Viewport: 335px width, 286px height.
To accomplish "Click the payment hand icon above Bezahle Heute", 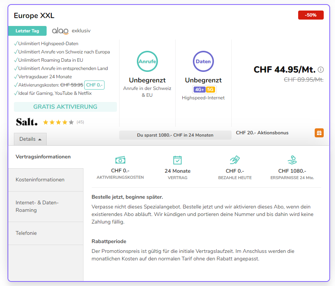I will coord(235,160).
